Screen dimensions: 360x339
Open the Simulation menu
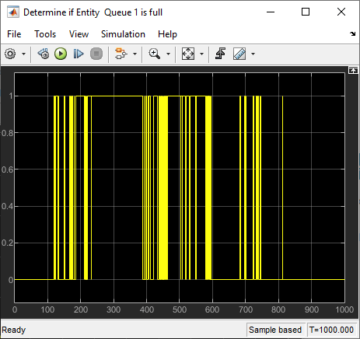(123, 34)
